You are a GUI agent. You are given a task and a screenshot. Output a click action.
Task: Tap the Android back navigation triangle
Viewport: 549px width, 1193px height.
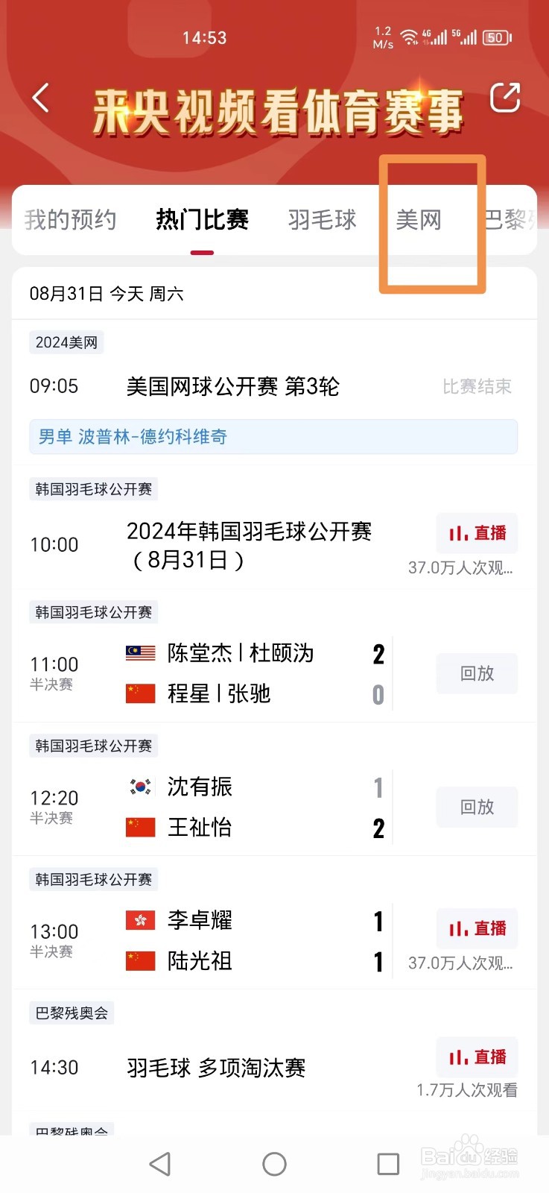click(160, 1164)
